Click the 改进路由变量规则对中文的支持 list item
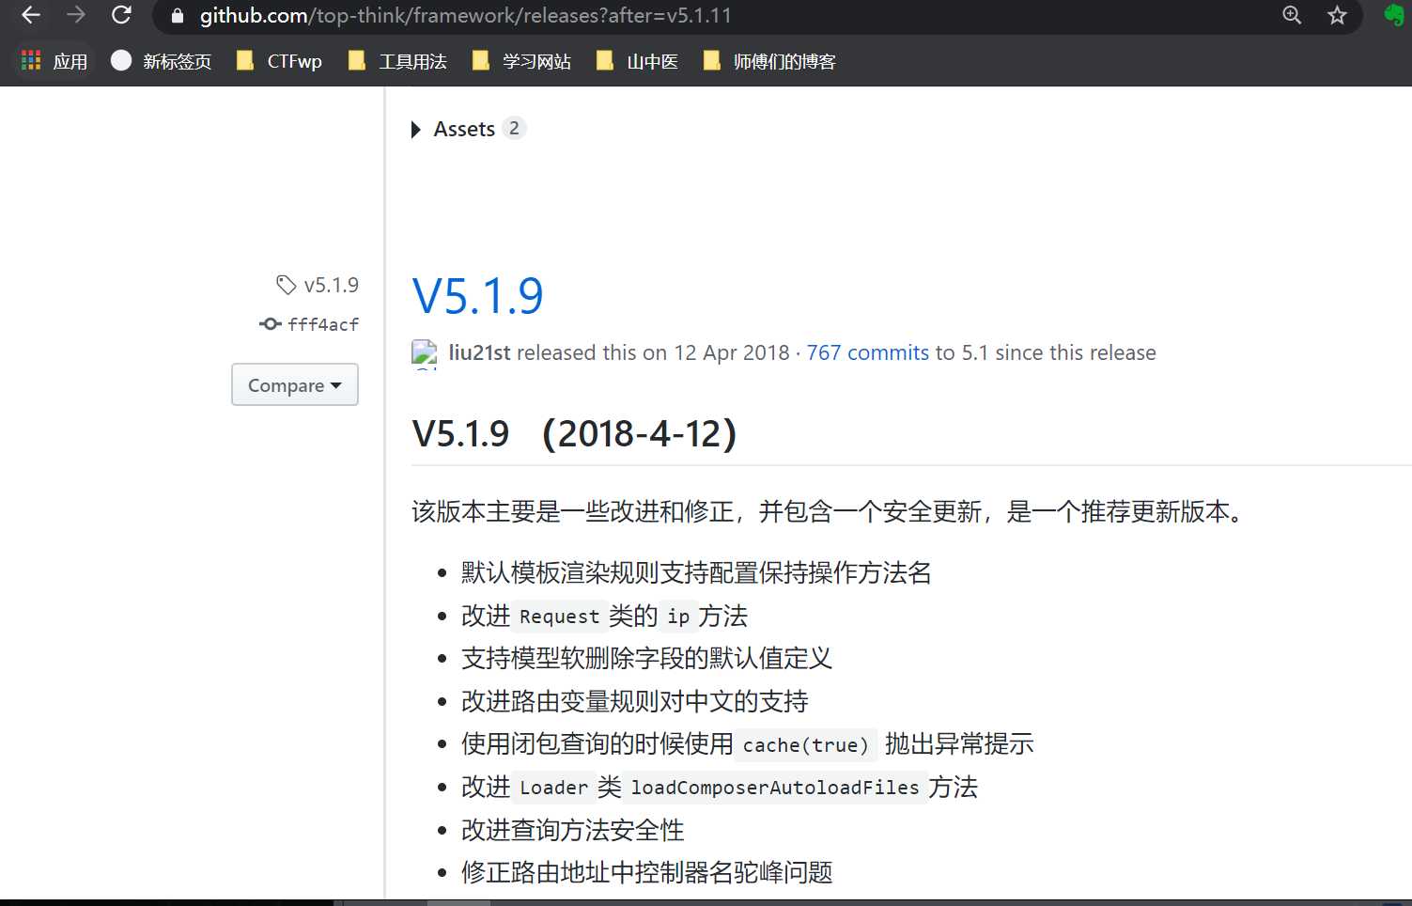This screenshot has height=906, width=1412. coord(634,701)
